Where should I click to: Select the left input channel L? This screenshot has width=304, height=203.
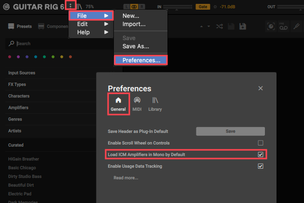pos(126,7)
